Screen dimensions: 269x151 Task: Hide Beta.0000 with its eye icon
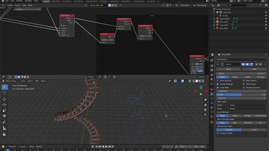click(266, 22)
